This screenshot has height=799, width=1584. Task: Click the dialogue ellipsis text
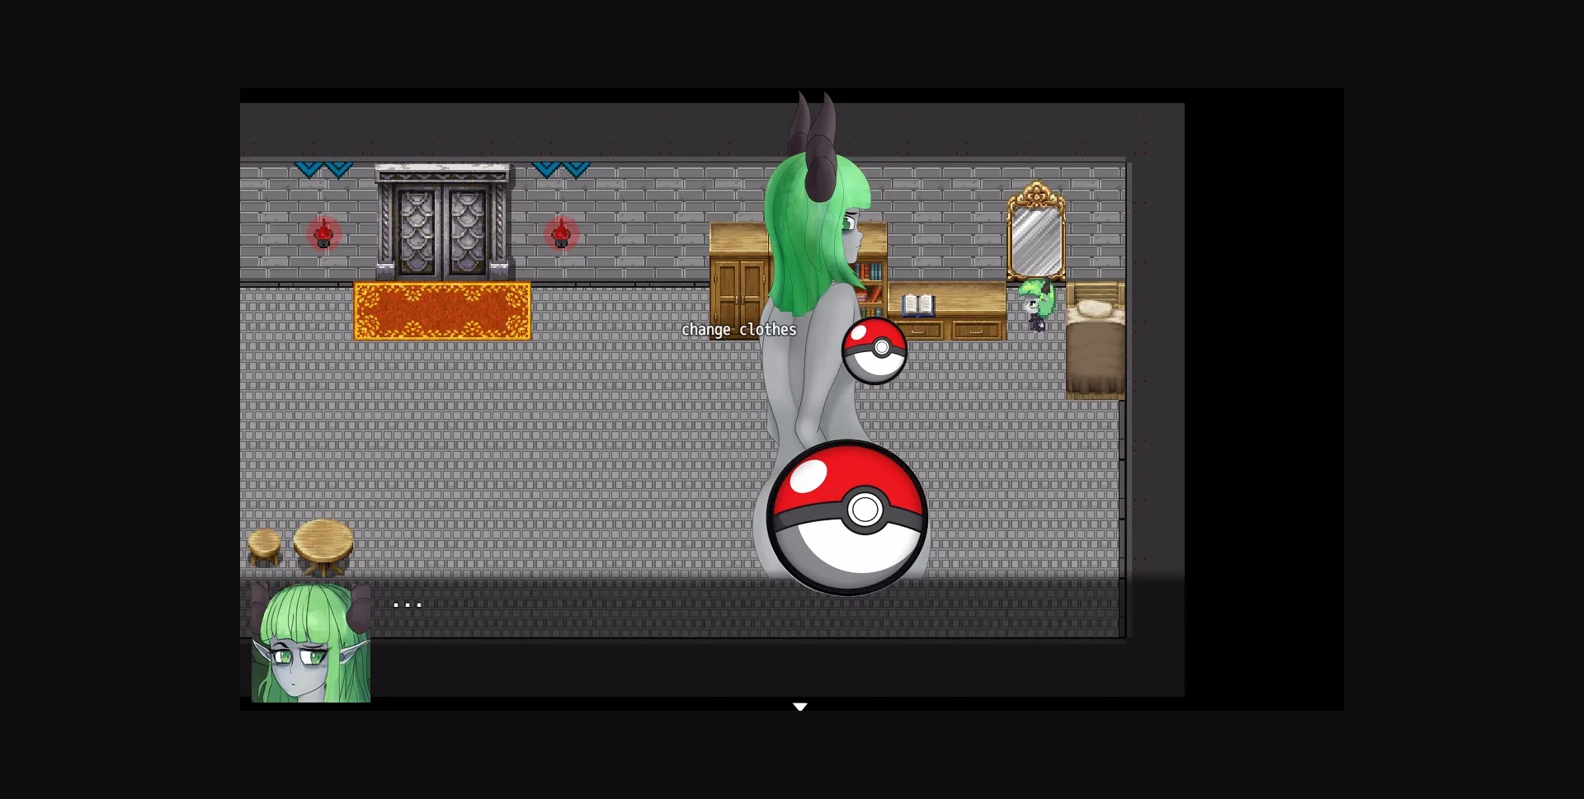pyautogui.click(x=408, y=605)
